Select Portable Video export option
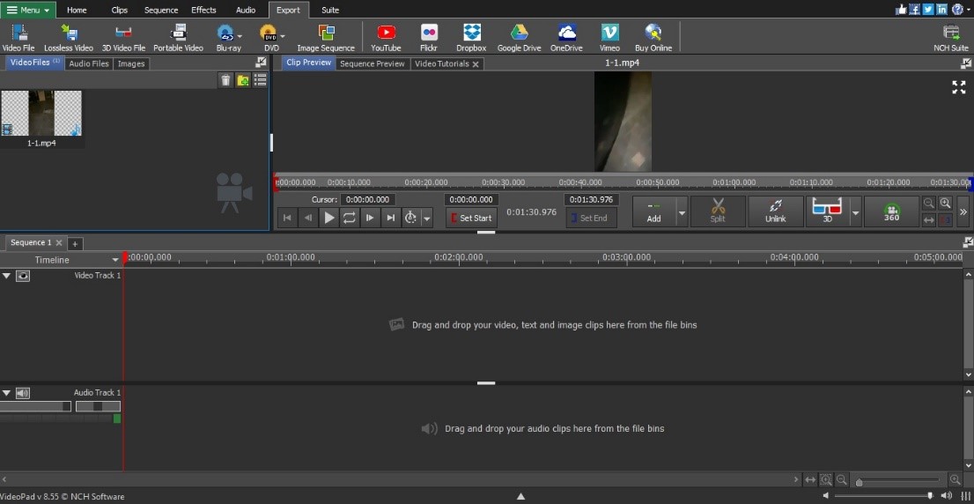 pos(178,38)
